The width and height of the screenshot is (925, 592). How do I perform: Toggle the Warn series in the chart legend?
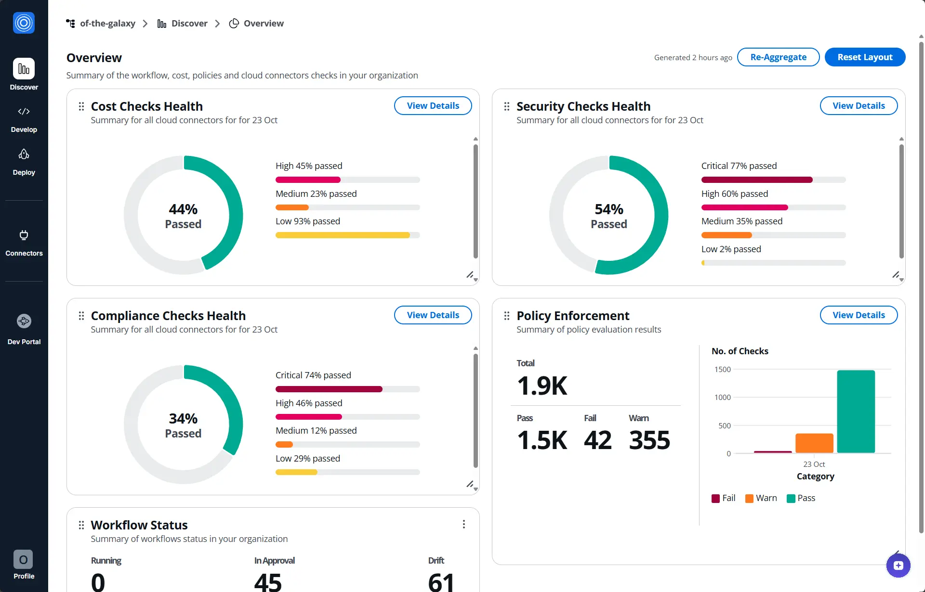point(761,498)
